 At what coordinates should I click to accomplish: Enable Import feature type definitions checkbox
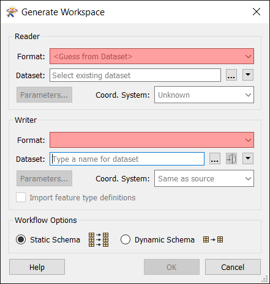coord(21,197)
